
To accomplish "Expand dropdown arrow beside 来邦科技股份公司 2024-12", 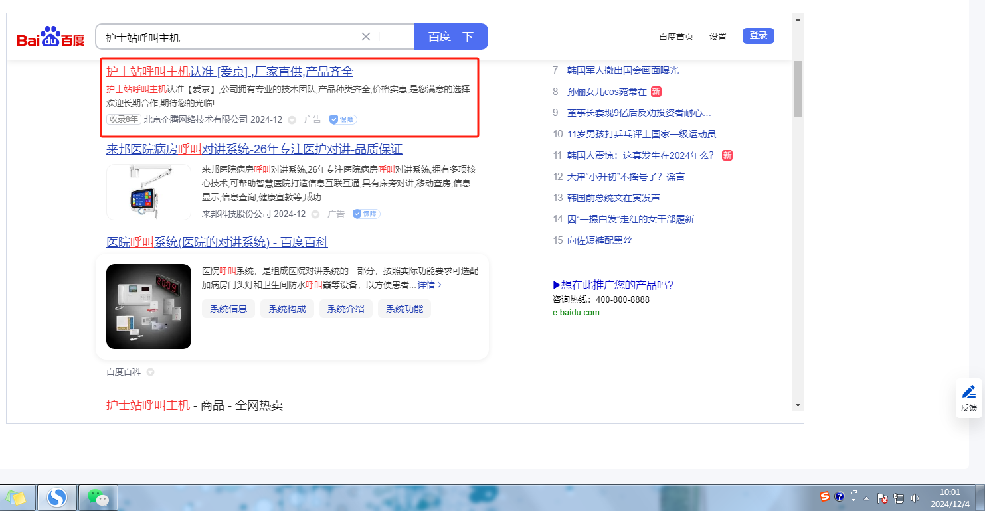I will pyautogui.click(x=315, y=214).
